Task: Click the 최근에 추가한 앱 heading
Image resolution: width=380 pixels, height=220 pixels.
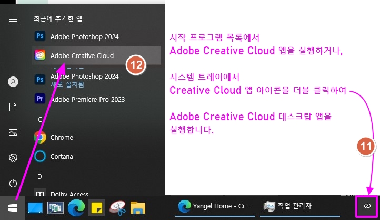Action: click(58, 18)
